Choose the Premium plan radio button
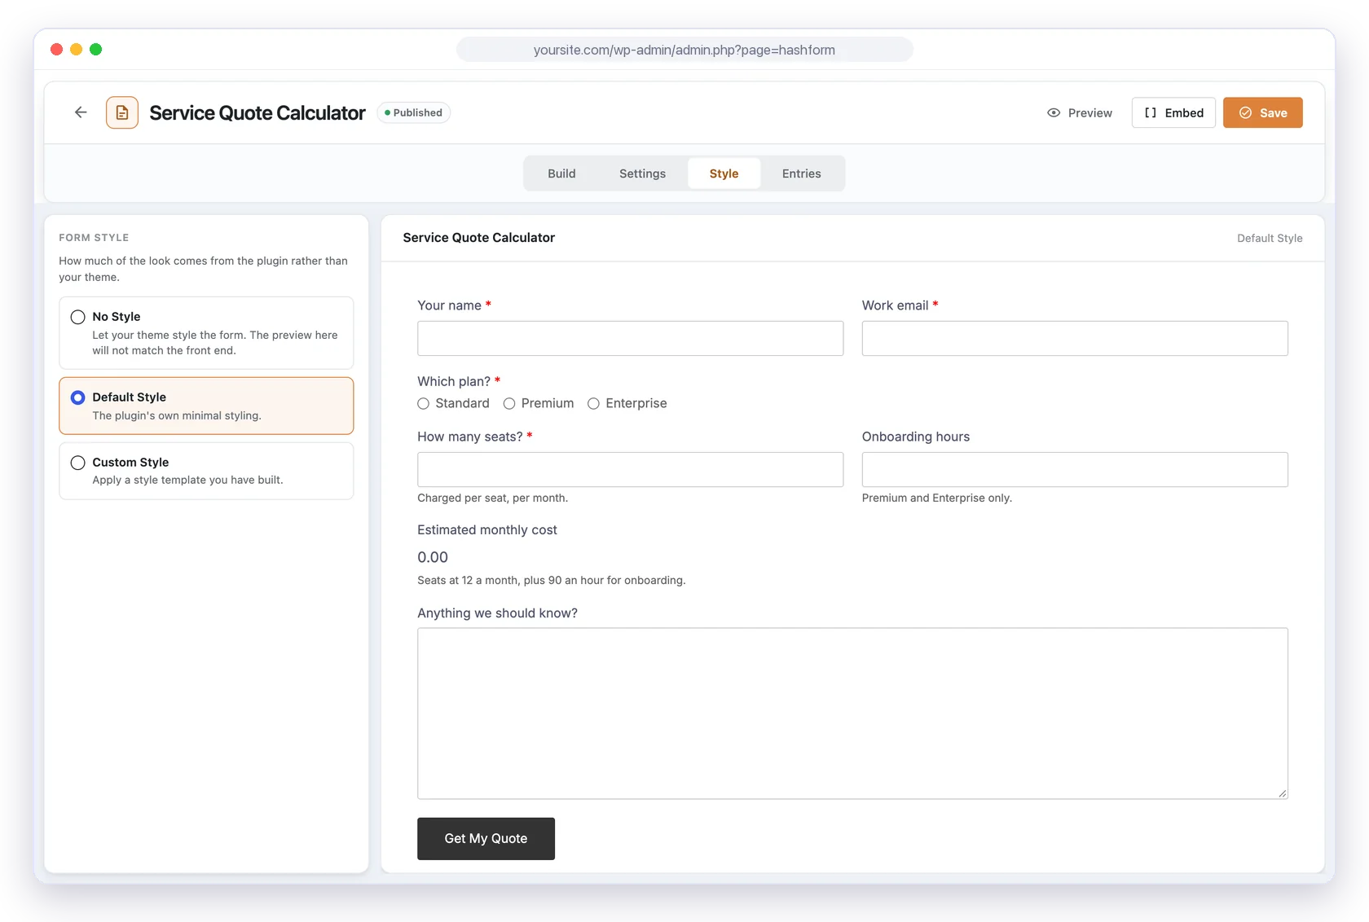Screen dimensions: 1369x922 click(509, 403)
